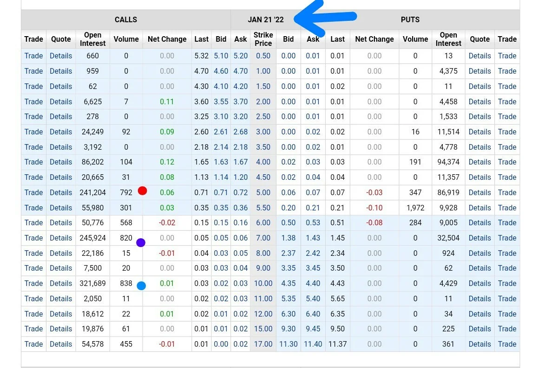Select puts open interest value 32,504
Screen dimensions: 538x368
click(x=448, y=238)
